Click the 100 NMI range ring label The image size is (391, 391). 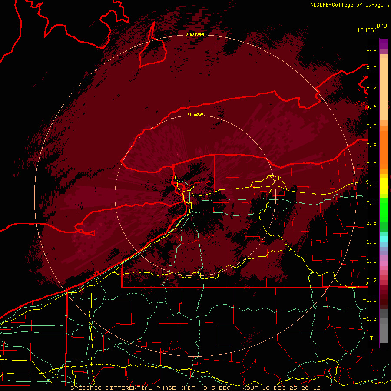(195, 34)
